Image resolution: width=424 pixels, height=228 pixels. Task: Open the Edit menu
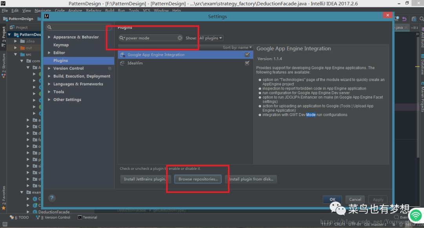point(15,11)
